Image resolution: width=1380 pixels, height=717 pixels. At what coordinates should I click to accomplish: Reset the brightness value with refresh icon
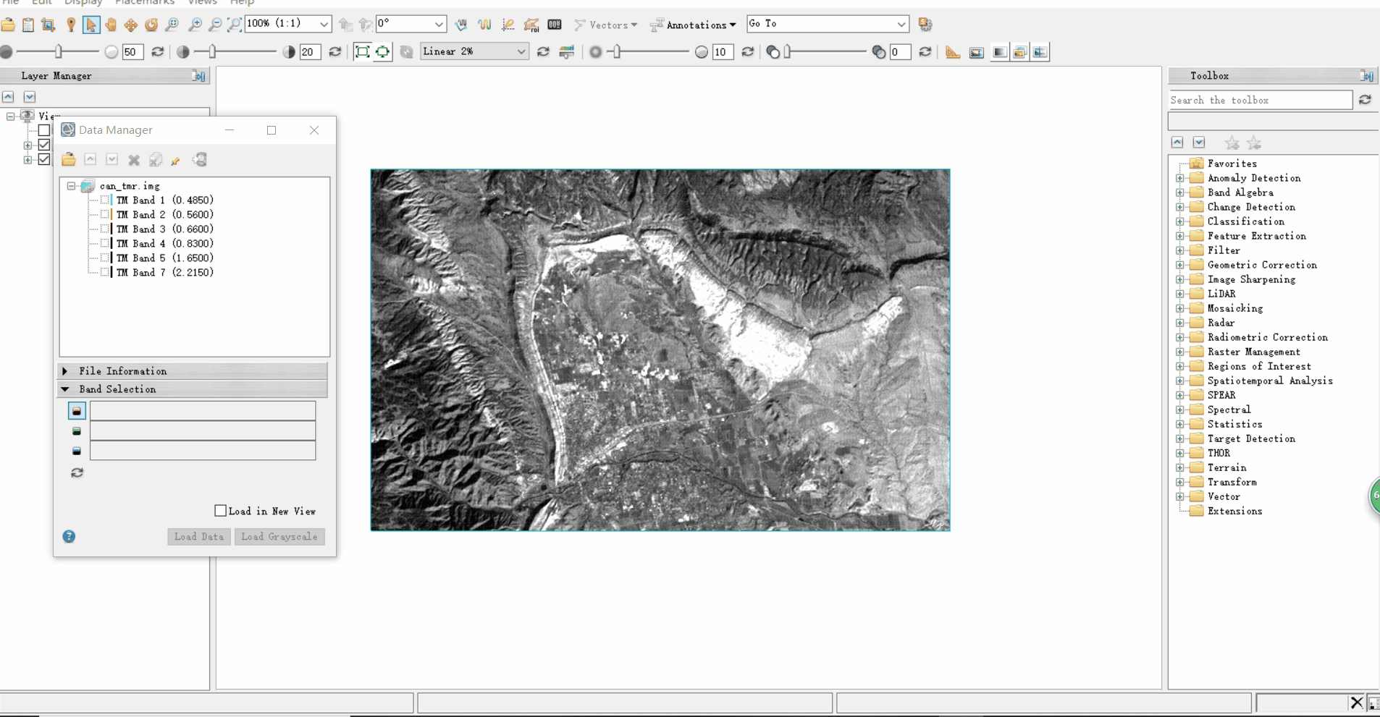pyautogui.click(x=157, y=52)
